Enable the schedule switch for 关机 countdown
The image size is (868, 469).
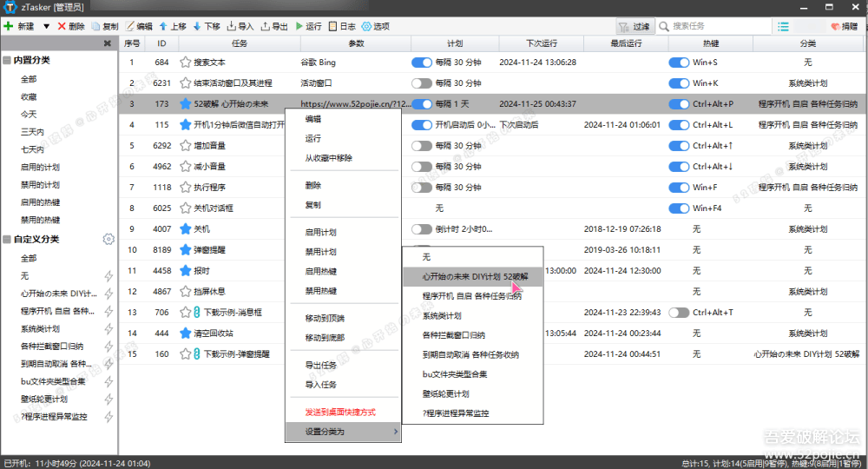pyautogui.click(x=422, y=228)
